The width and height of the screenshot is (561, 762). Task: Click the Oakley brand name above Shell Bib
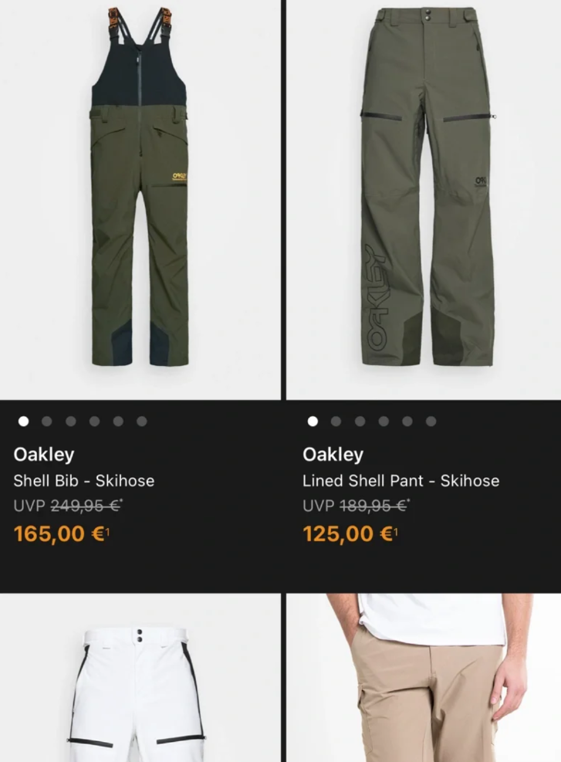[x=44, y=455]
